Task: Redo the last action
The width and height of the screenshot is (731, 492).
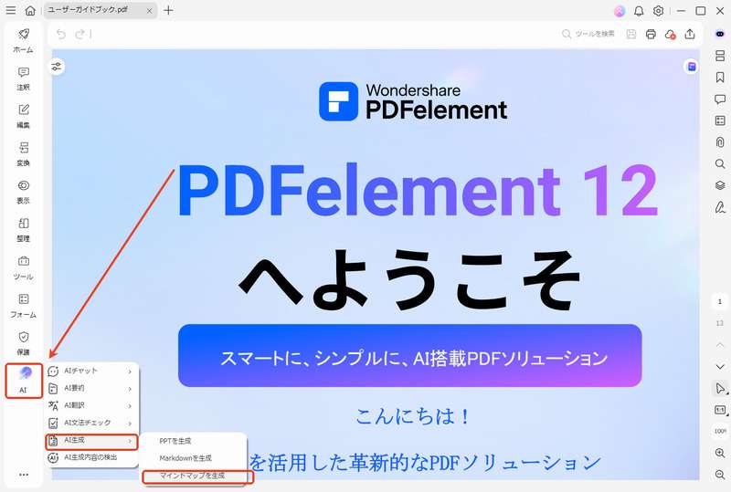Action: click(80, 34)
